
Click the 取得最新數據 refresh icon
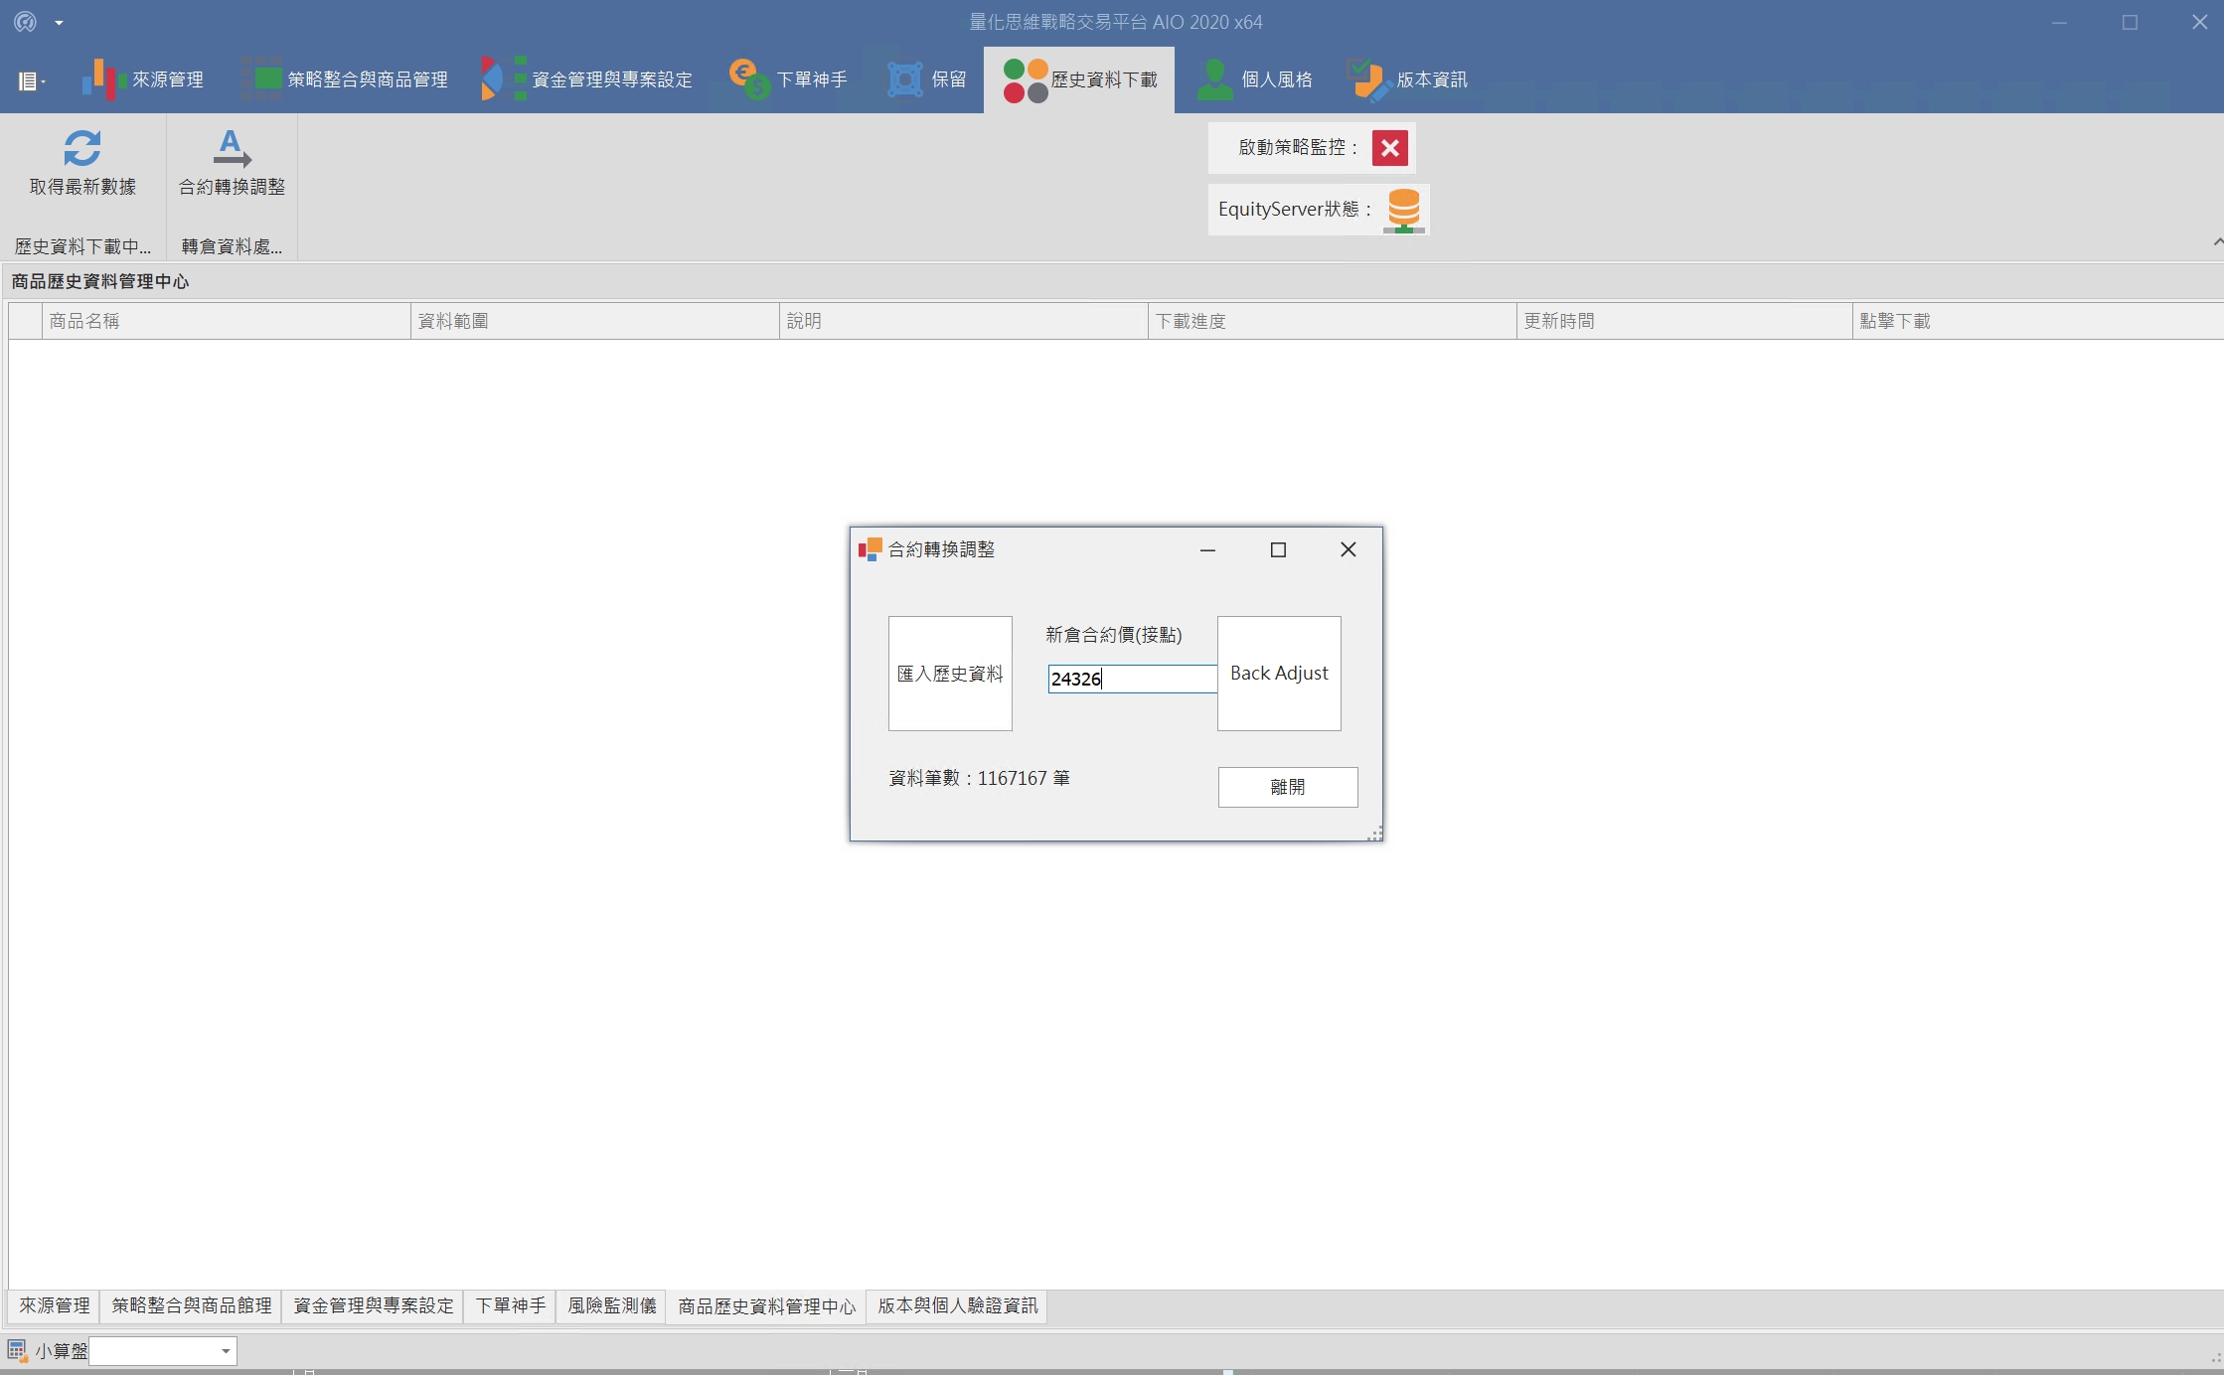click(81, 149)
